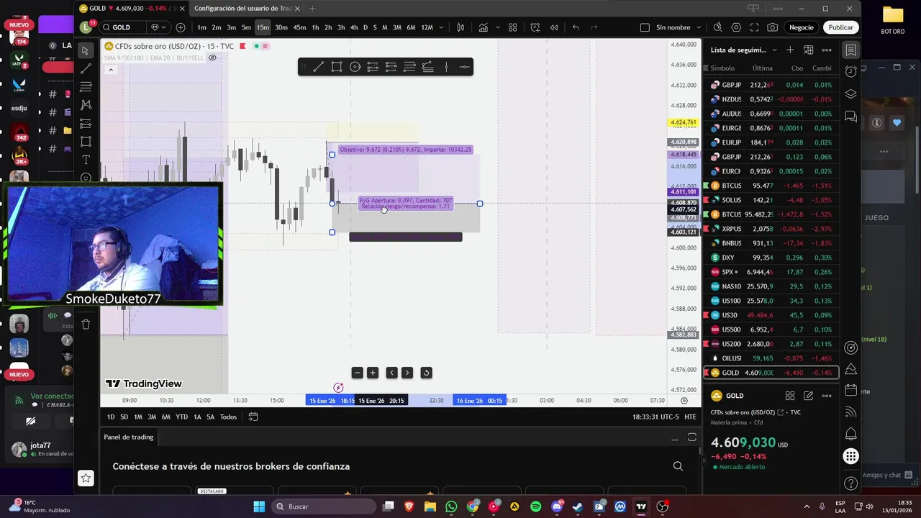The width and height of the screenshot is (921, 518).
Task: Open object tree layers panel
Action: [x=850, y=94]
